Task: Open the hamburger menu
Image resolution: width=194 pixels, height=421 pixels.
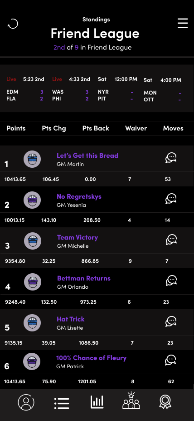Action: pos(183,23)
